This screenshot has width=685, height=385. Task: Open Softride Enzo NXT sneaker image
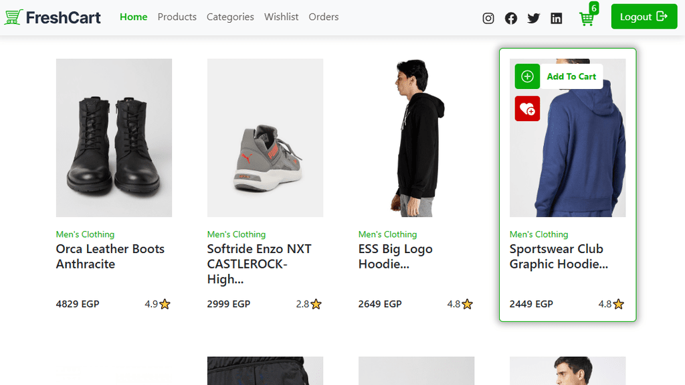pos(265,137)
